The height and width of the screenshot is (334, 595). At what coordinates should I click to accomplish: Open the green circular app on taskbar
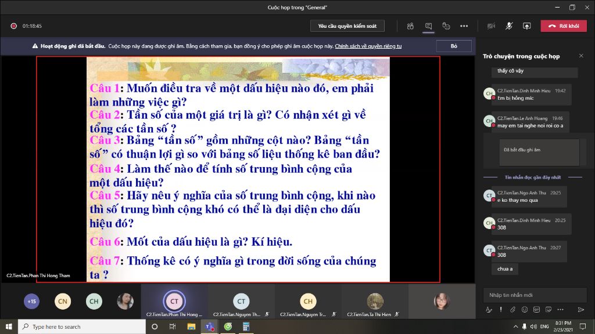[228, 326]
